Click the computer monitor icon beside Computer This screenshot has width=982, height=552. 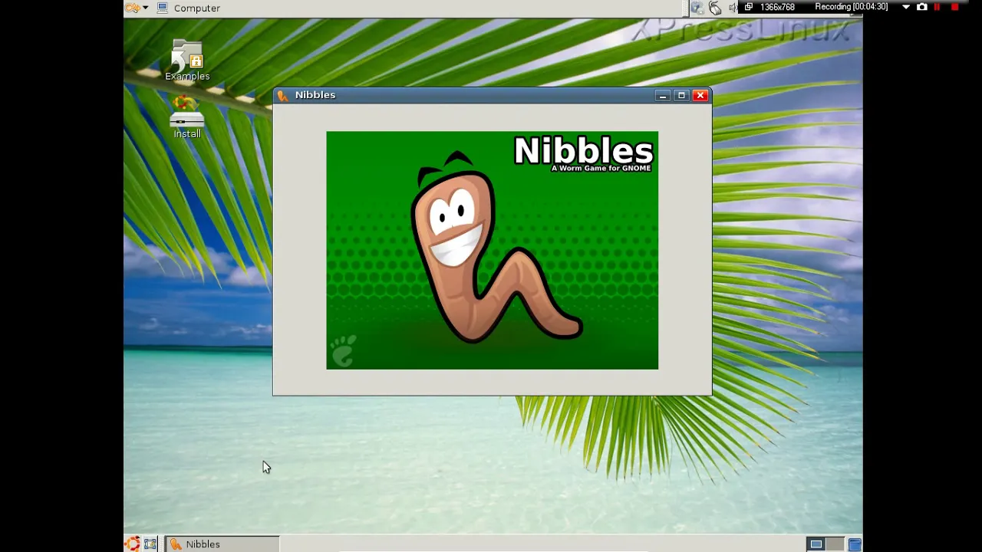tap(163, 8)
